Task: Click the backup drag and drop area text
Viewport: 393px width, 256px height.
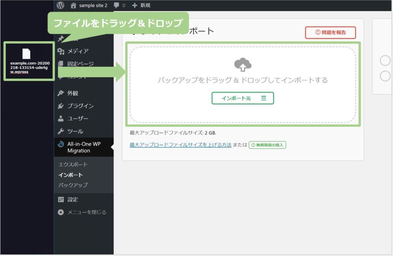Action: [x=243, y=80]
